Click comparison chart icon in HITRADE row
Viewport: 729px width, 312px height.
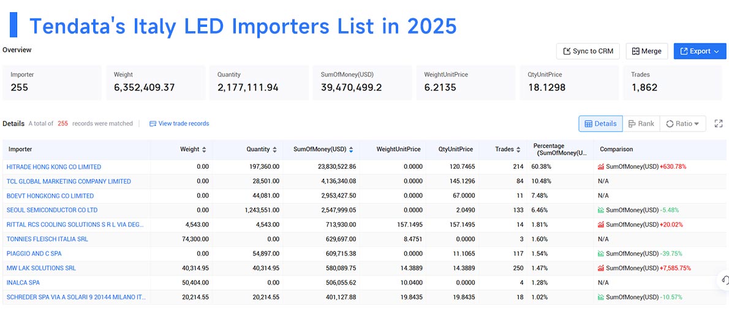(x=601, y=166)
